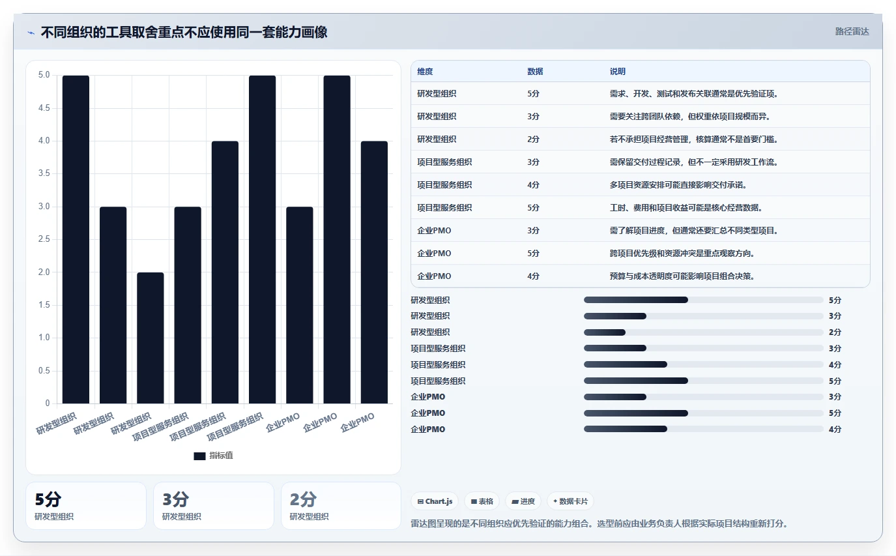Click the 研发型组织 5分 progress bar
The width and height of the screenshot is (896, 556).
704,300
